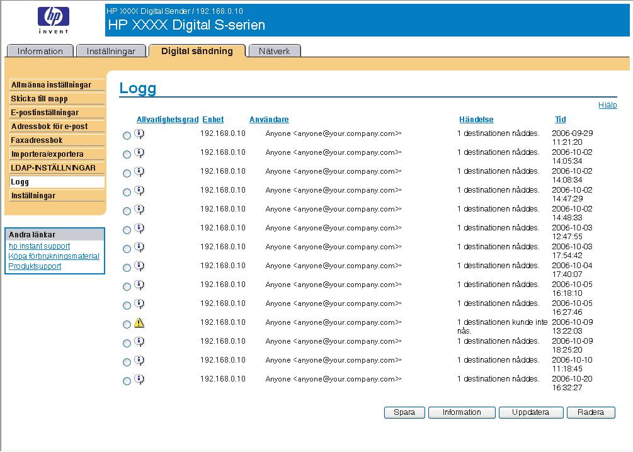This screenshot has width=633, height=452.
Task: Open Produktsupport link
Action: [x=35, y=266]
